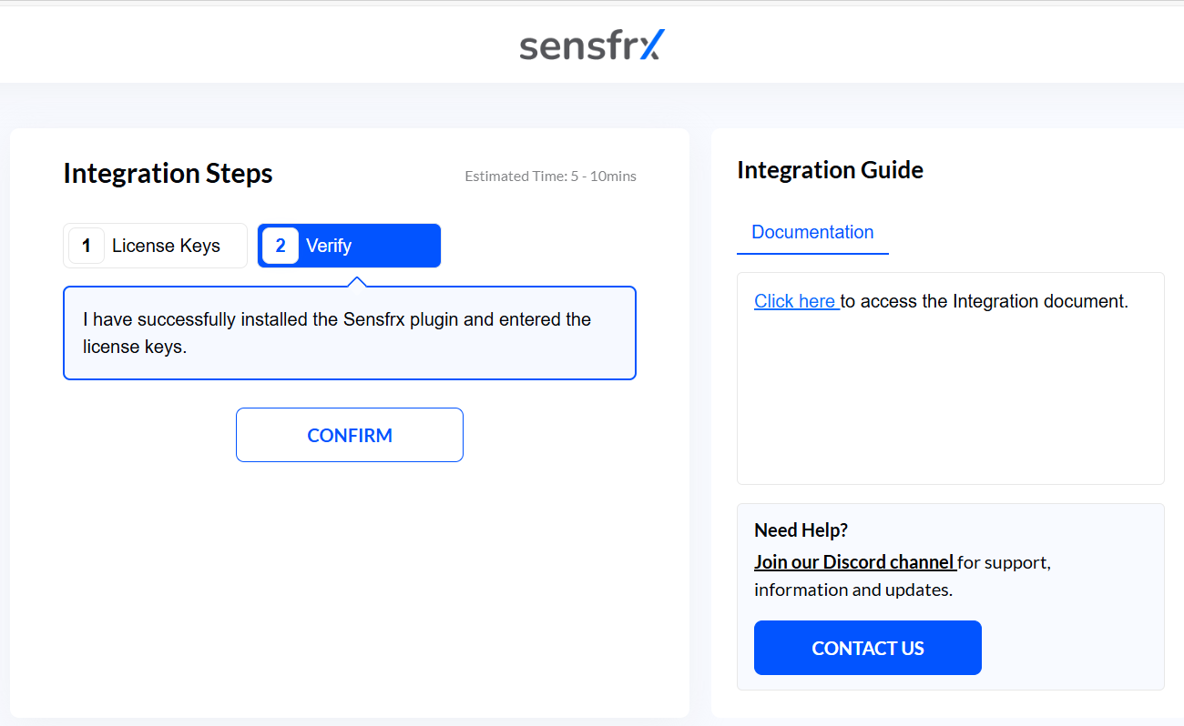Image resolution: width=1184 pixels, height=726 pixels.
Task: Click the empty area of the documentation panel
Action: [x=950, y=400]
